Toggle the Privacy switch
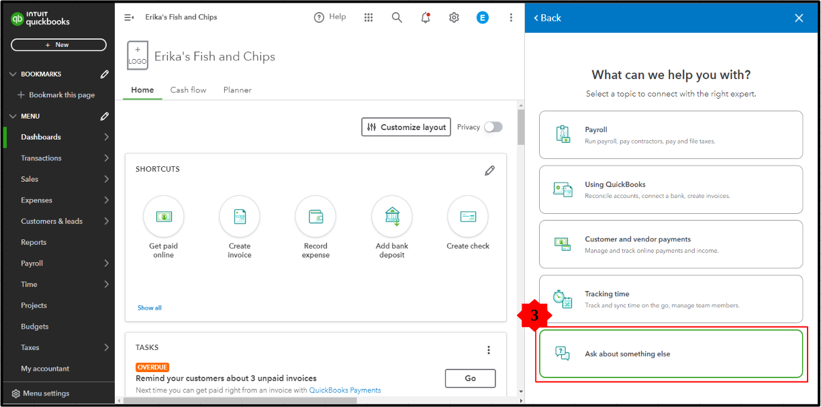This screenshot has height=407, width=821. point(493,127)
